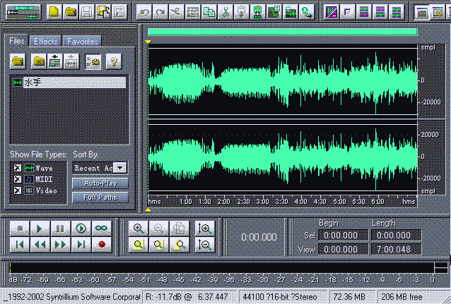Click the Stop button
This screenshot has width=451, height=304.
(x=20, y=229)
